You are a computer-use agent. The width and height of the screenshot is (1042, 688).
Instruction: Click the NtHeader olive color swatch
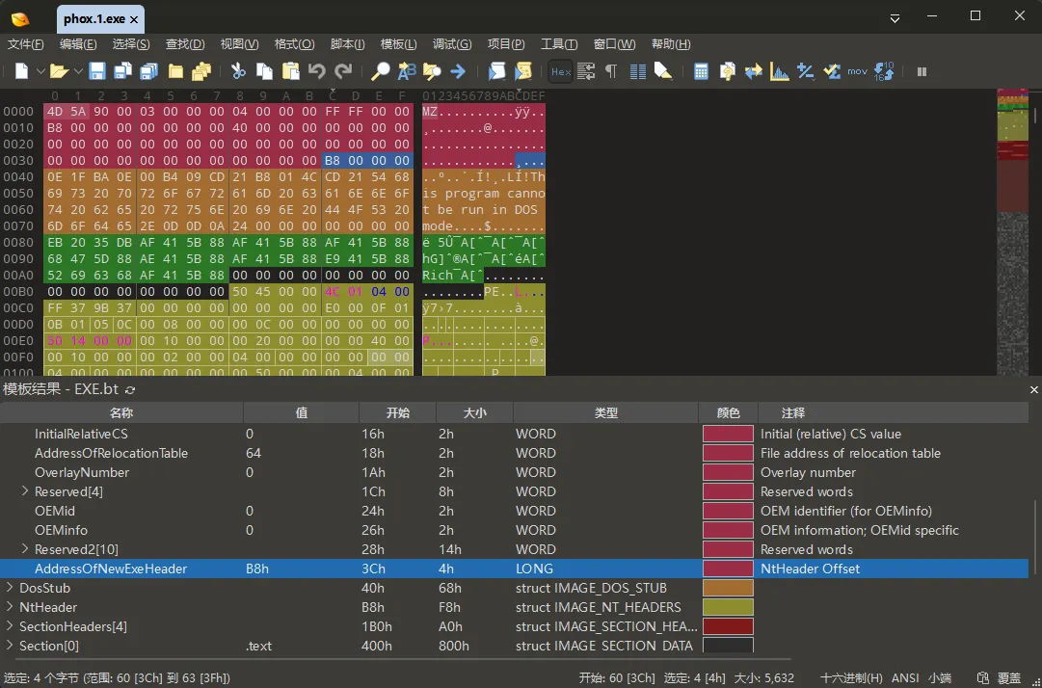(729, 607)
